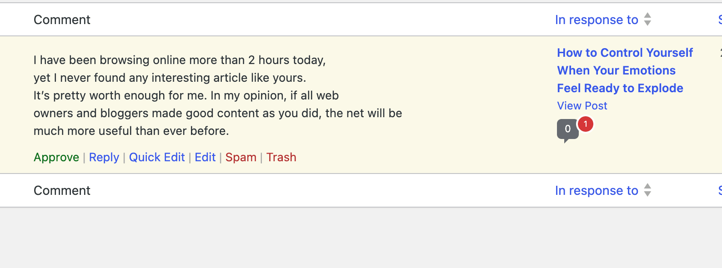Screen dimensions: 722x268
Task: Click the red pending comments badge
Action: [586, 124]
